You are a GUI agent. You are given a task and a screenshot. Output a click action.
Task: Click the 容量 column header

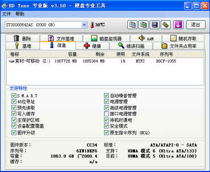pyautogui.click(x=65, y=54)
